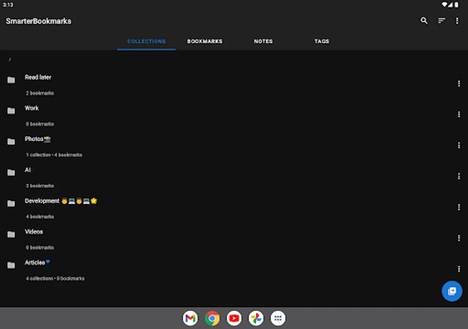This screenshot has width=468, height=329.
Task: Click the folder icon beside Read later
Action: pyautogui.click(x=11, y=79)
